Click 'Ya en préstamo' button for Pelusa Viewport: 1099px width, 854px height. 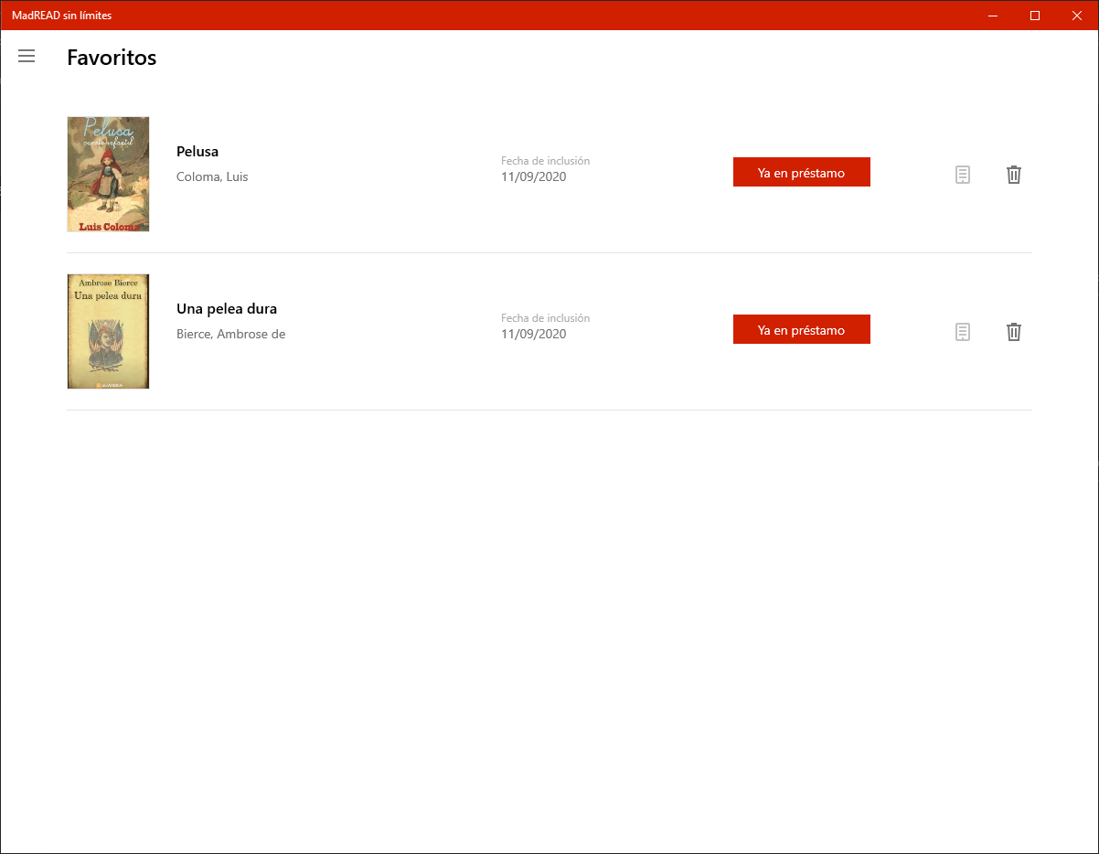tap(802, 172)
